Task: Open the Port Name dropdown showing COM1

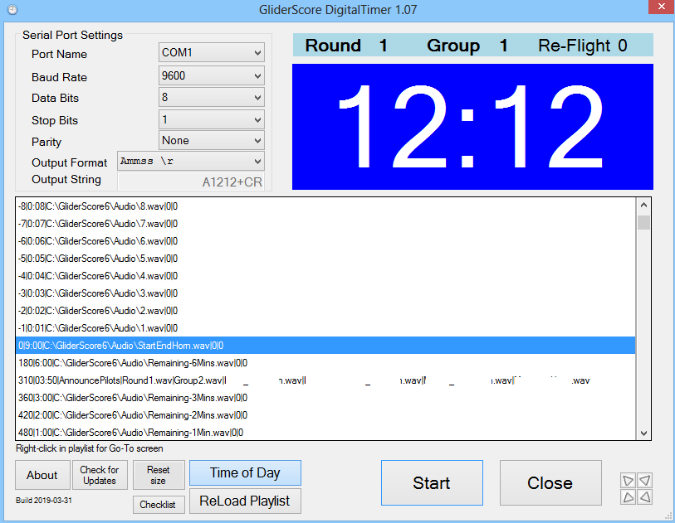Action: (212, 52)
